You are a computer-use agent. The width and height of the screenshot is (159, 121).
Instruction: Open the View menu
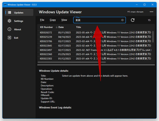tap(64, 20)
